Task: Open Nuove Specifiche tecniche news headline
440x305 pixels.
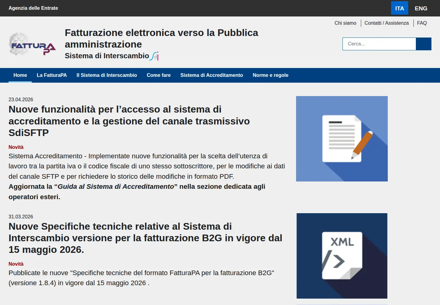Action: pyautogui.click(x=145, y=238)
